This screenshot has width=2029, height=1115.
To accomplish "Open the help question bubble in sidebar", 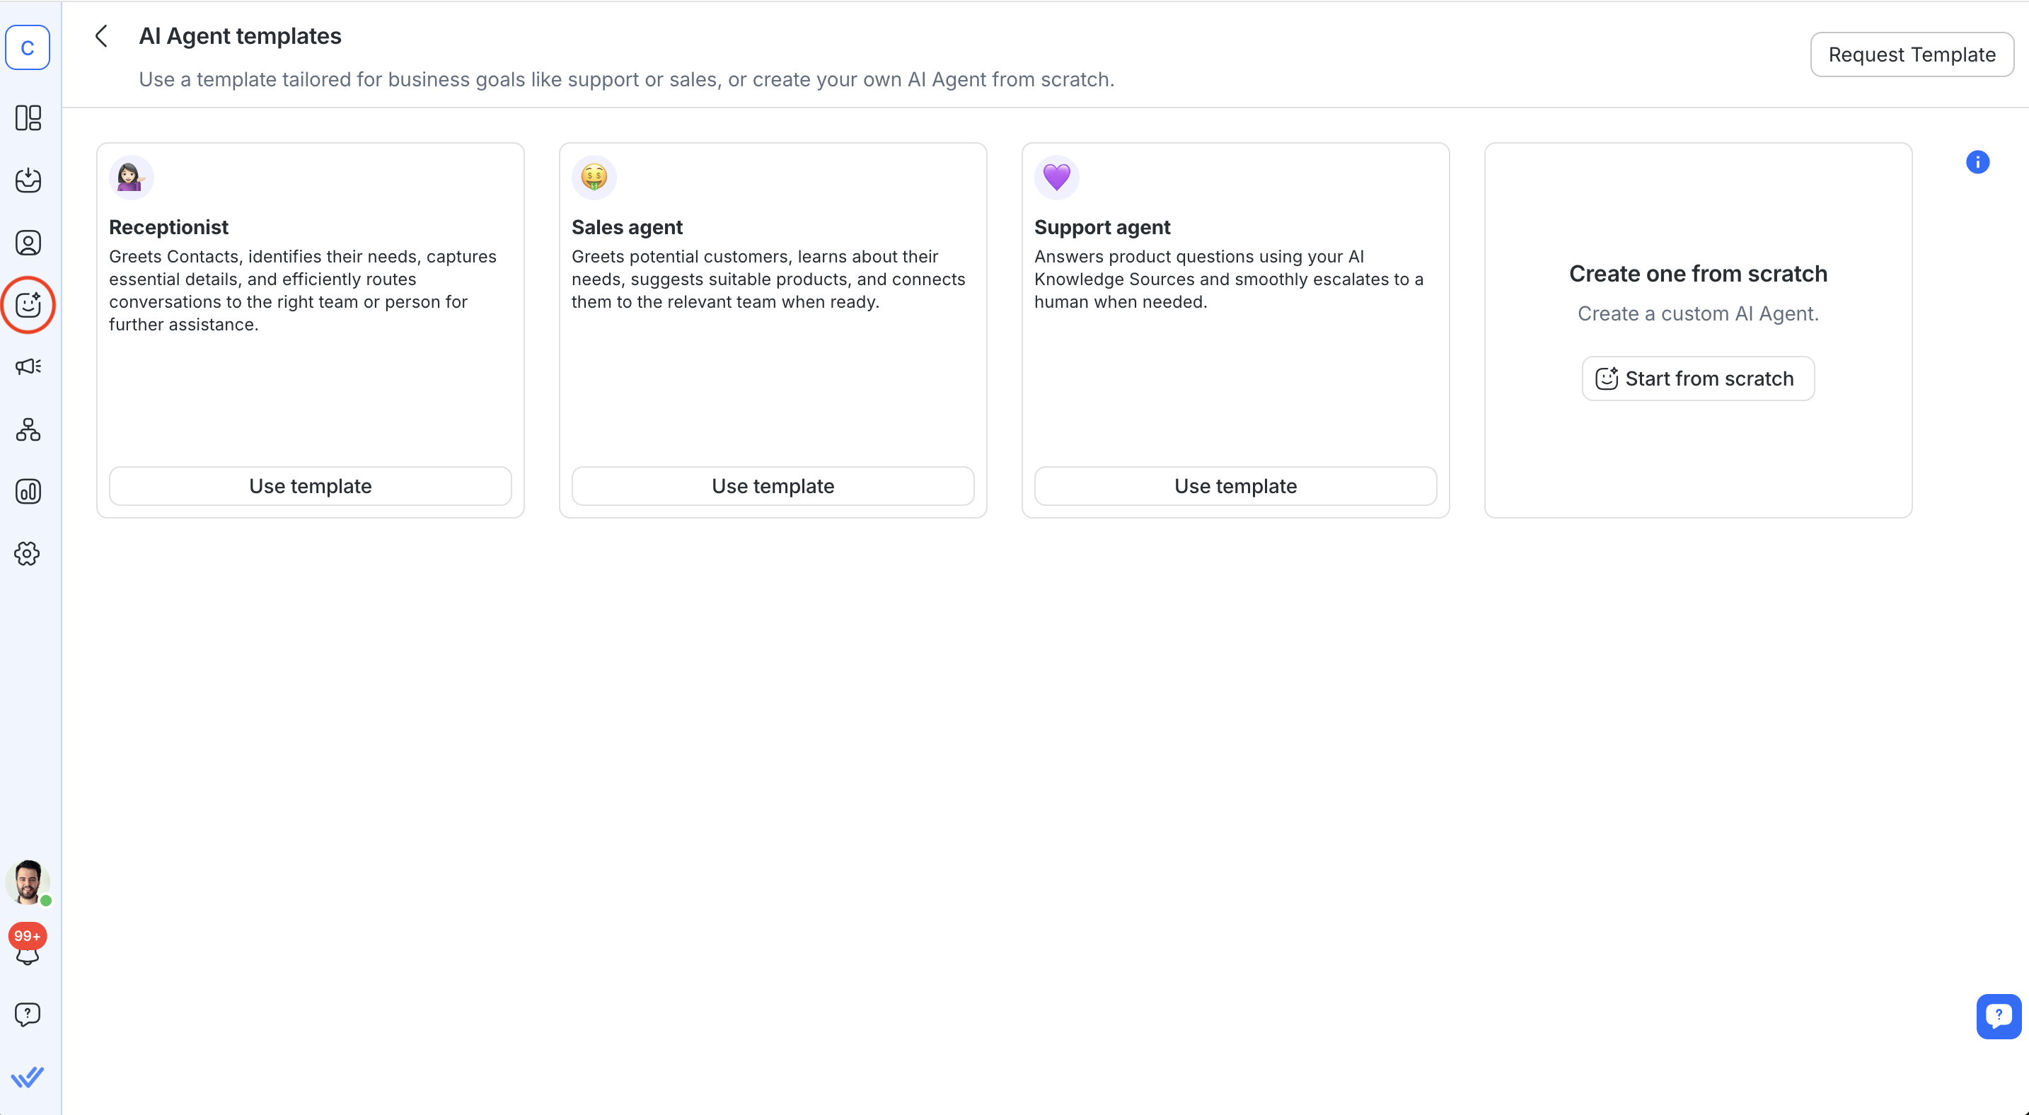I will (x=28, y=1015).
